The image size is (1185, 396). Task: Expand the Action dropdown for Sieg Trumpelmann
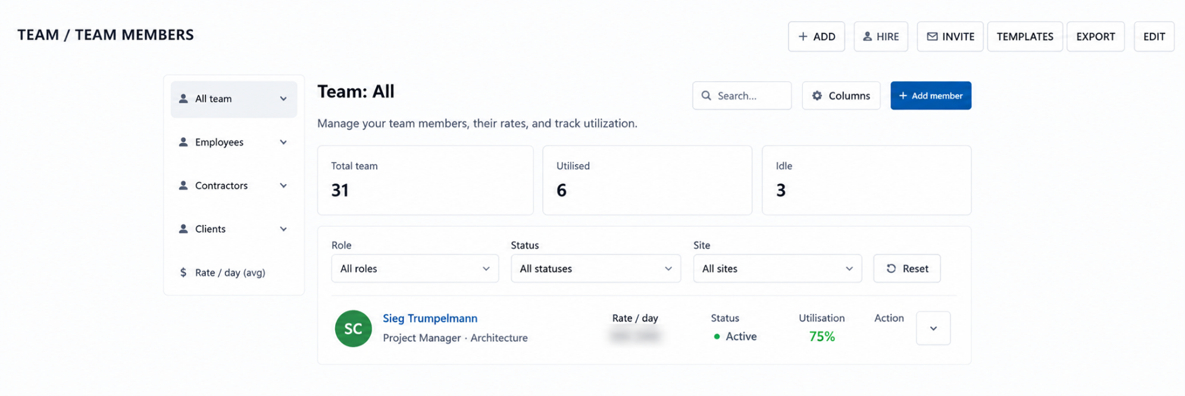(x=933, y=328)
